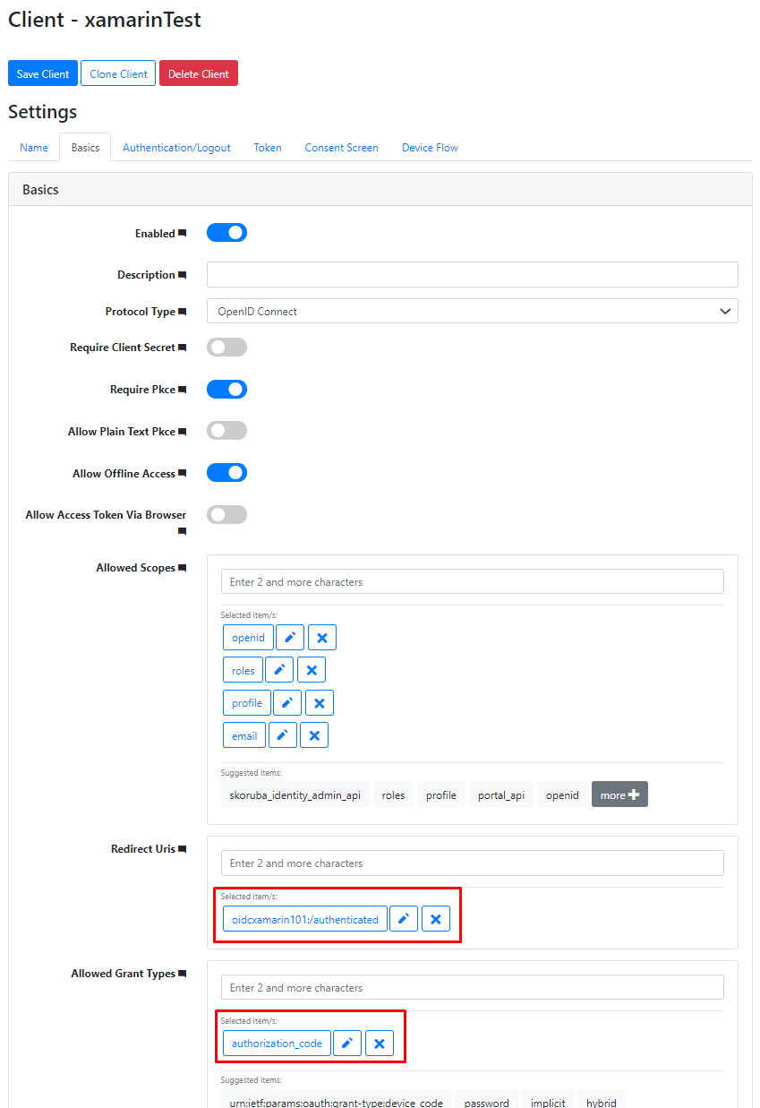Switch to the Consent Screen tab
Image resolution: width=760 pixels, height=1108 pixels.
point(341,147)
